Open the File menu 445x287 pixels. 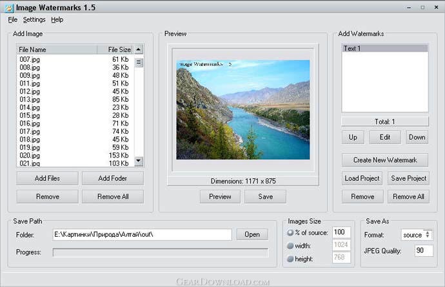(x=13, y=20)
